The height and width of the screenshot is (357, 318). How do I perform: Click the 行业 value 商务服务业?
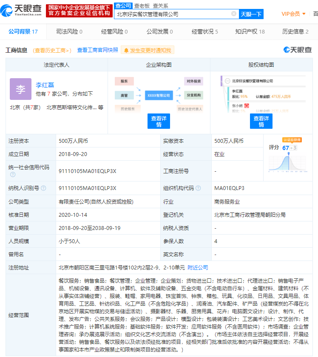coord(227,202)
